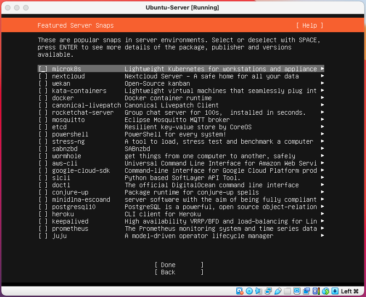Expand the stress-ng row arrow
This screenshot has height=297, width=366.
coord(322,141)
